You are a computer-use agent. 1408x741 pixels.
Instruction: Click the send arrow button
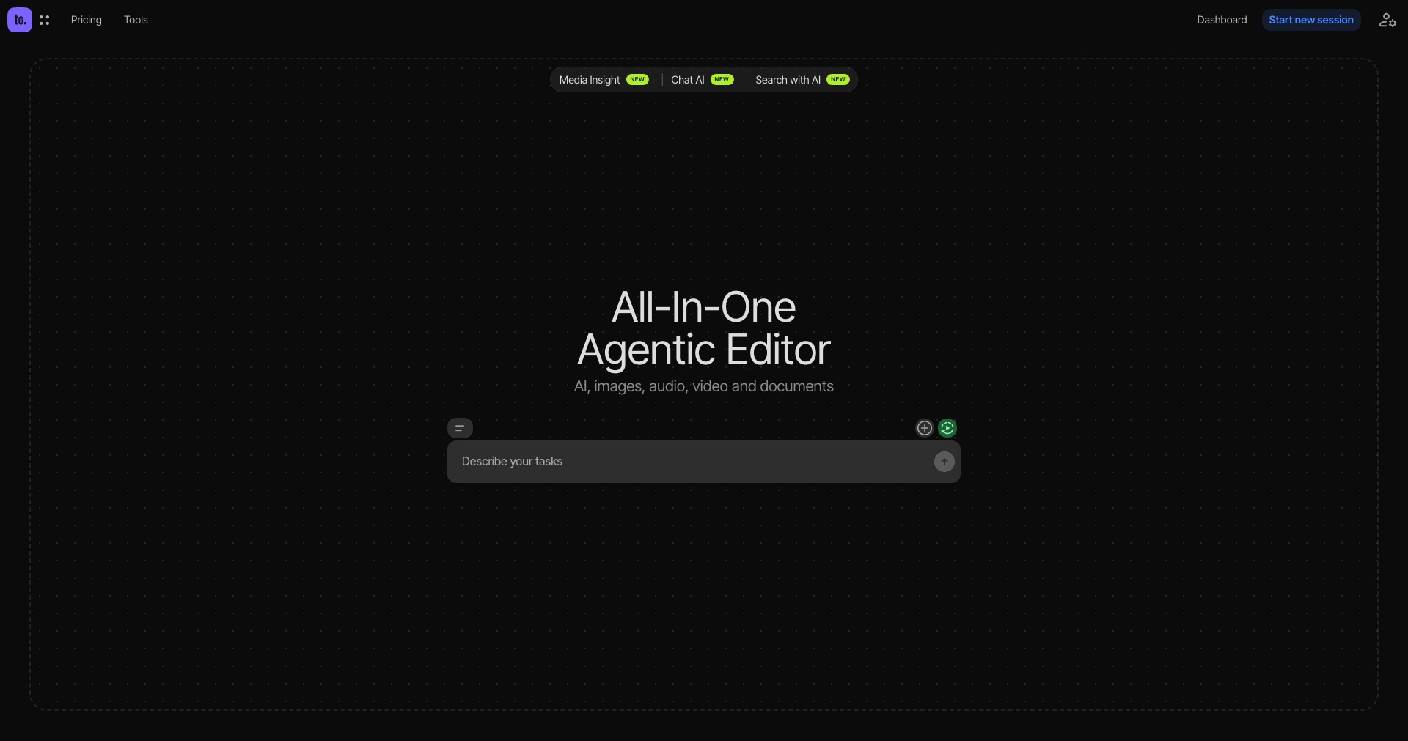(944, 462)
